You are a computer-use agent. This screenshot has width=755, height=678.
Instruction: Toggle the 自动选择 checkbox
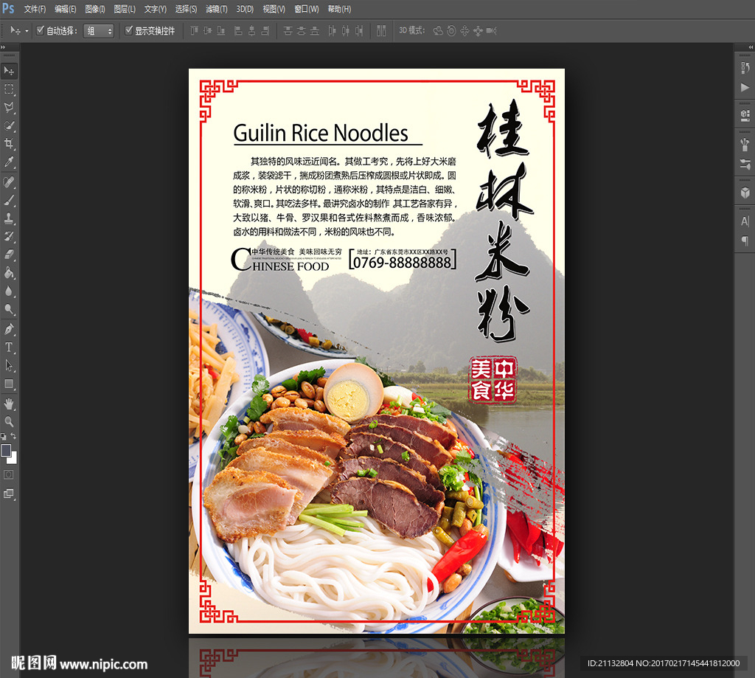(x=41, y=30)
